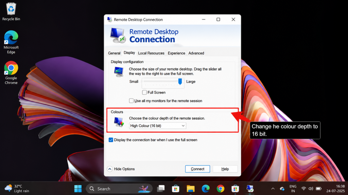Click the Large label by slider
Screen dimensions: 348x195
click(191, 82)
